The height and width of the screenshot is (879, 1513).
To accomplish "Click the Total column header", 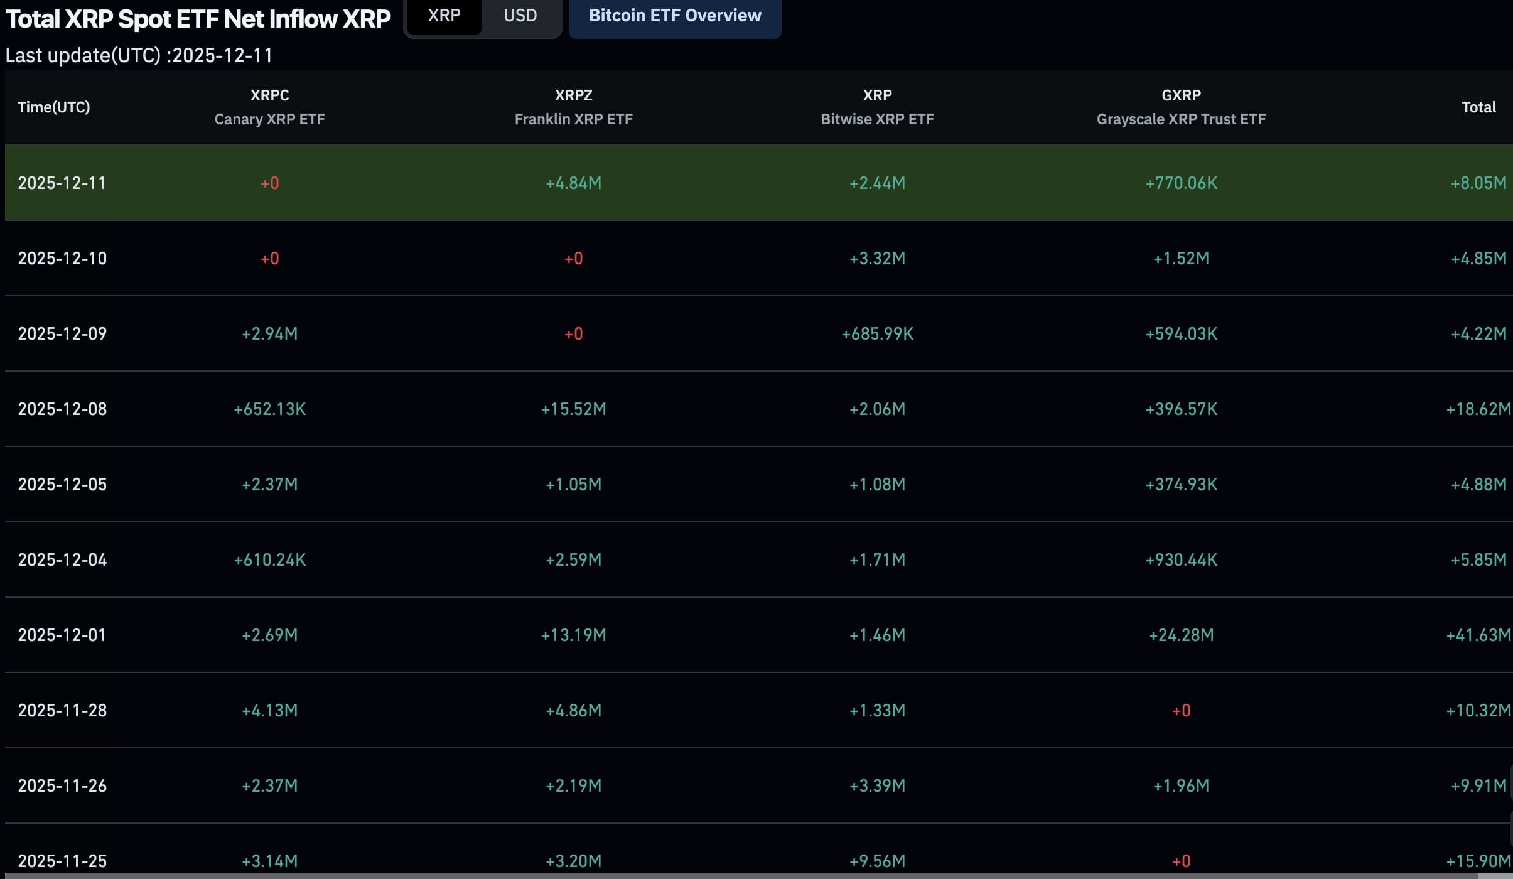I will 1478,107.
